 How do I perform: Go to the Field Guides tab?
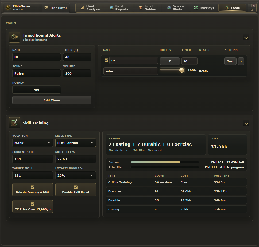coord(147,8)
